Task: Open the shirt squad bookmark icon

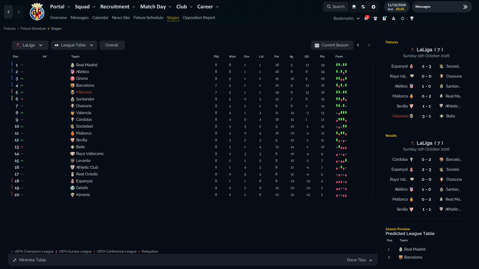Action: [x=375, y=18]
